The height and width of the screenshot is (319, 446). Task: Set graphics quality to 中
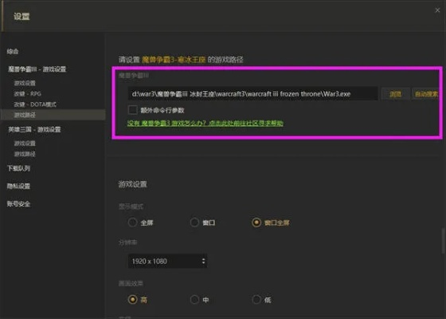click(x=194, y=299)
